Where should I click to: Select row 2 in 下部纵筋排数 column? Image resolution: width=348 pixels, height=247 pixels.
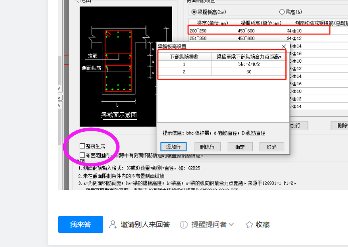point(184,72)
